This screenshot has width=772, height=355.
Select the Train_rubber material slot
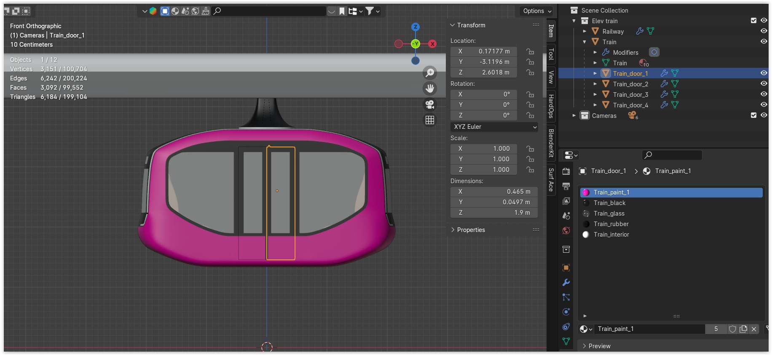click(x=671, y=224)
